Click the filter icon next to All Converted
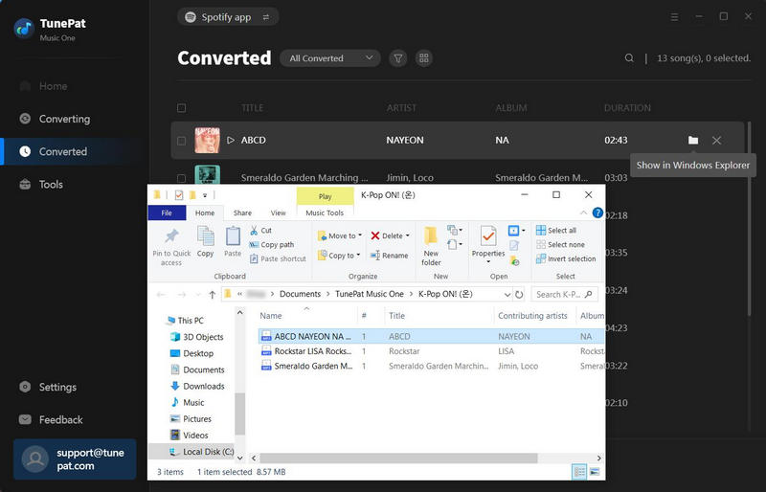This screenshot has height=492, width=766. (x=398, y=58)
